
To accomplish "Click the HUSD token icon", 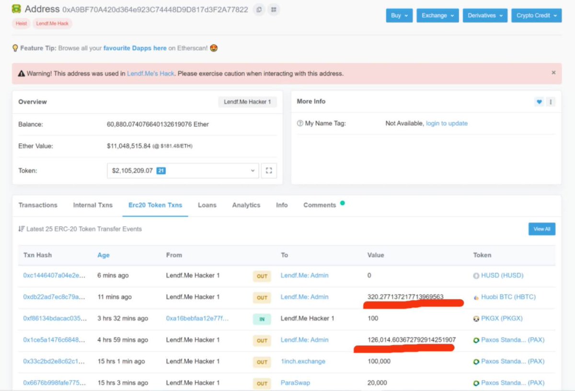I will 476,276.
